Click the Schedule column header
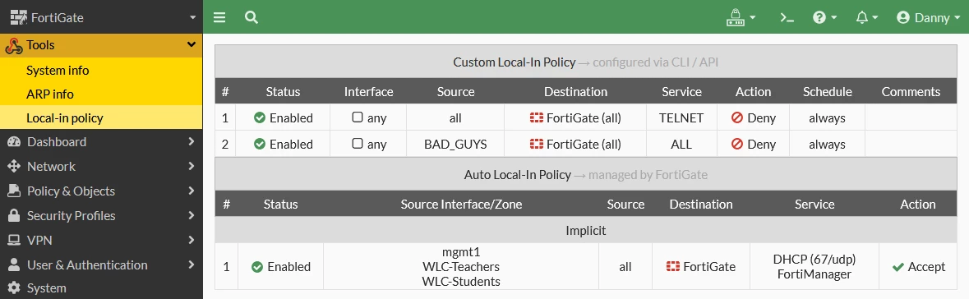Screen dimensions: 969x299 point(828,91)
